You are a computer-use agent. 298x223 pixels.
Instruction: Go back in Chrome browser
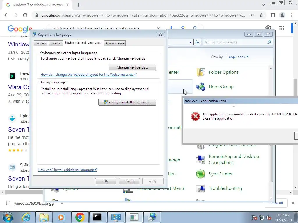pyautogui.click(x=6, y=15)
